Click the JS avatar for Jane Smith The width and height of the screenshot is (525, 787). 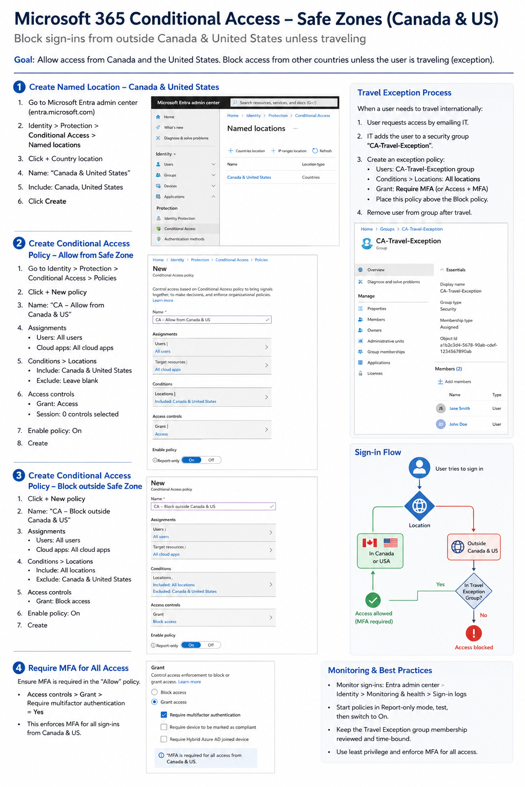(x=440, y=408)
